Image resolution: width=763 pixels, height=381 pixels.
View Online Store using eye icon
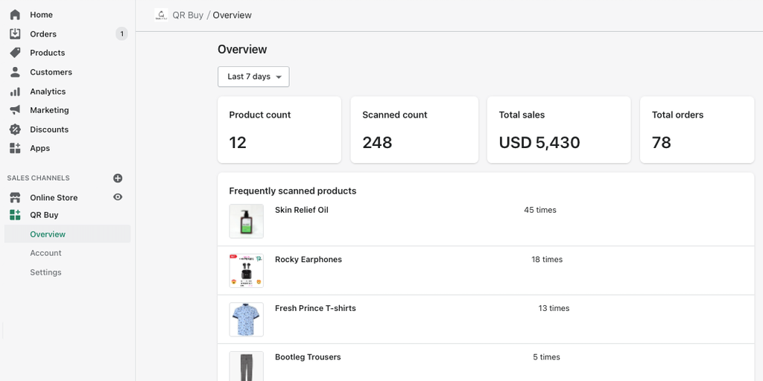click(118, 197)
